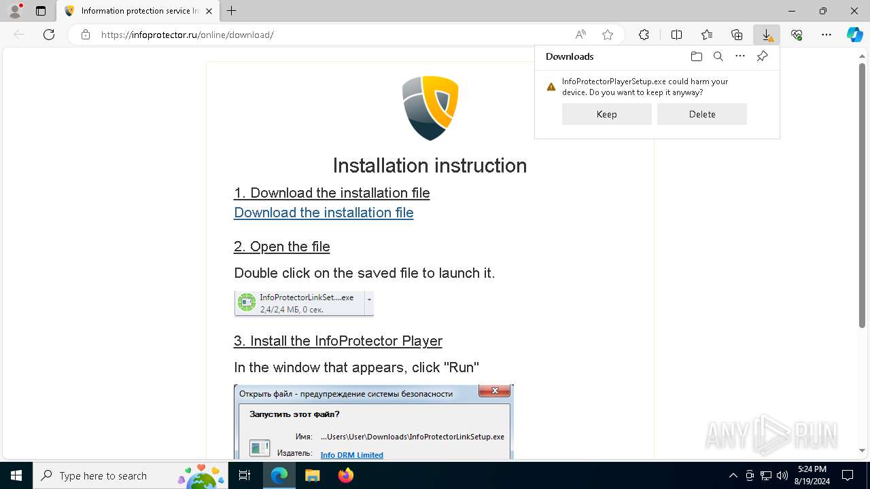The width and height of the screenshot is (870, 489).
Task: Open a new tab with the plus button
Action: point(232,11)
